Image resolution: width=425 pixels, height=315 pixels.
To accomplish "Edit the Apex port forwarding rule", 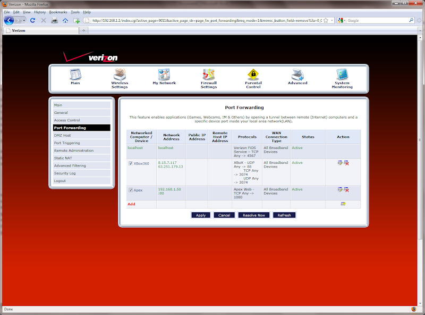I will pyautogui.click(x=340, y=189).
